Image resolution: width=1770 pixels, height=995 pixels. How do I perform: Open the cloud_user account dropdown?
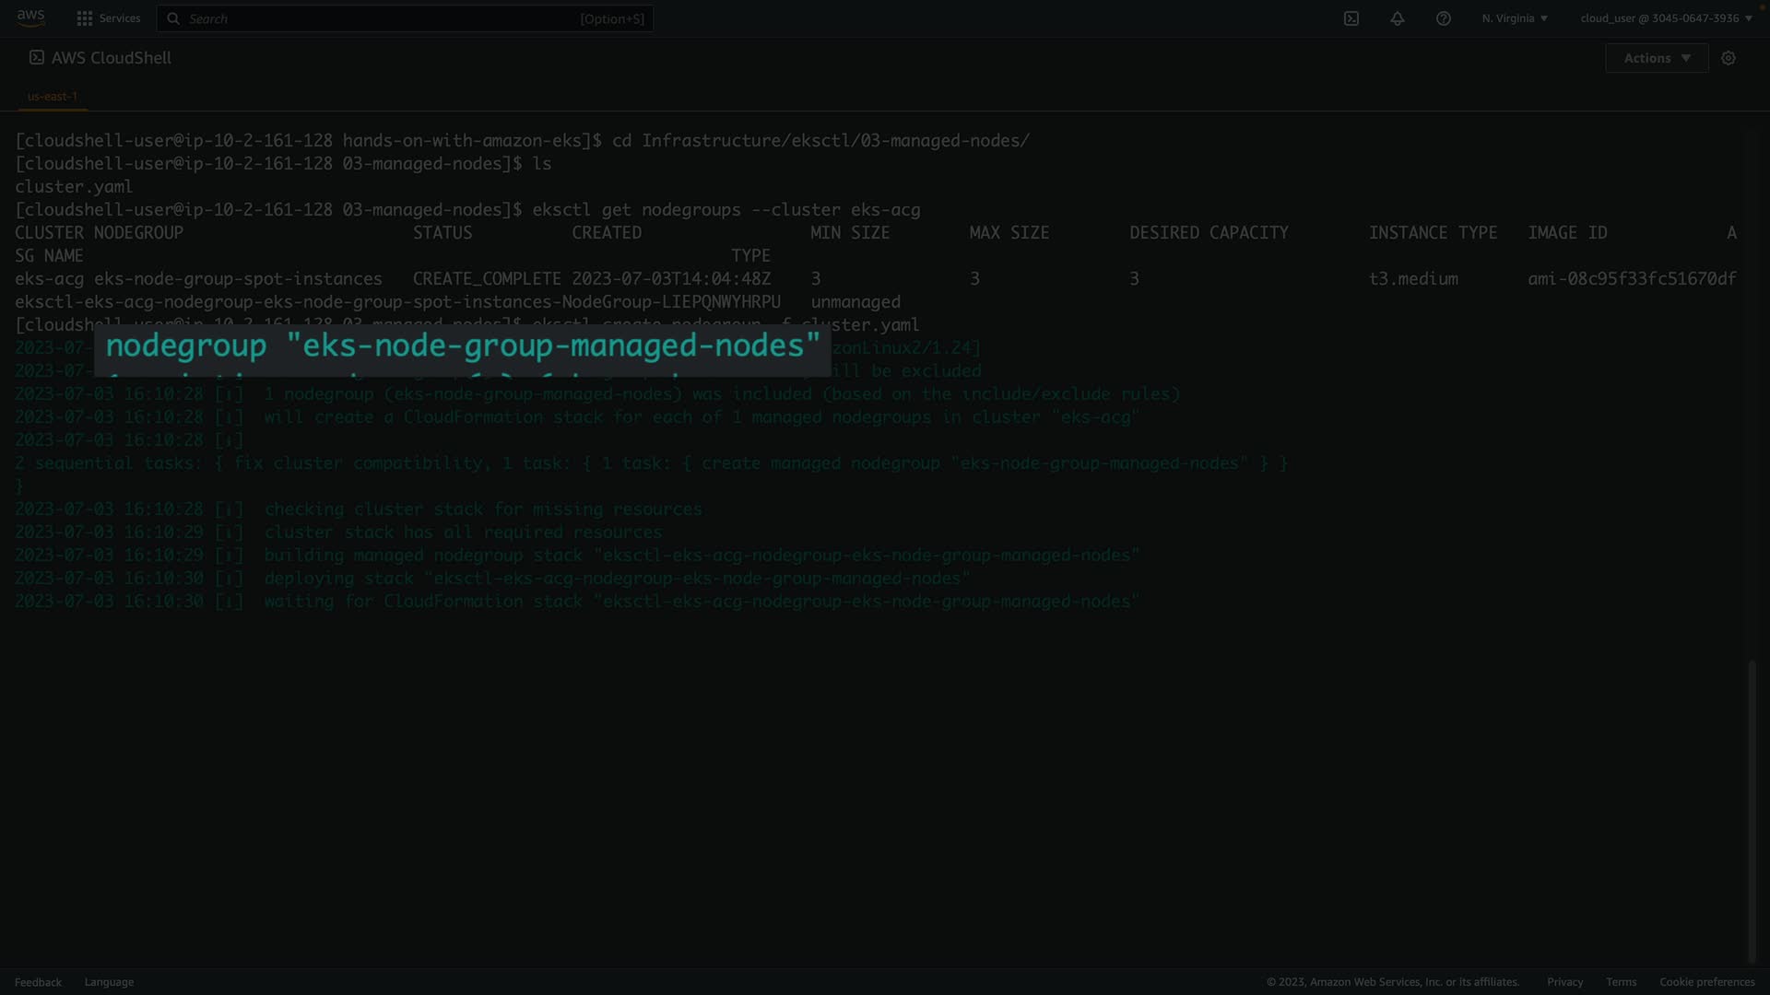pyautogui.click(x=1666, y=18)
